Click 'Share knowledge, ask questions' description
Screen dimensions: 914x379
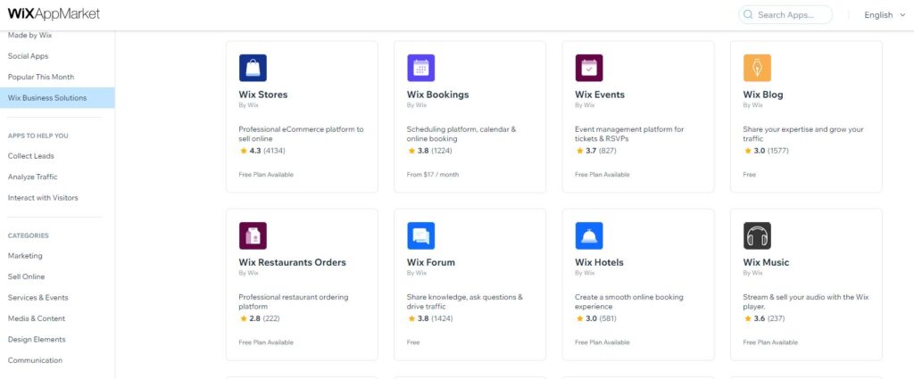(x=464, y=301)
